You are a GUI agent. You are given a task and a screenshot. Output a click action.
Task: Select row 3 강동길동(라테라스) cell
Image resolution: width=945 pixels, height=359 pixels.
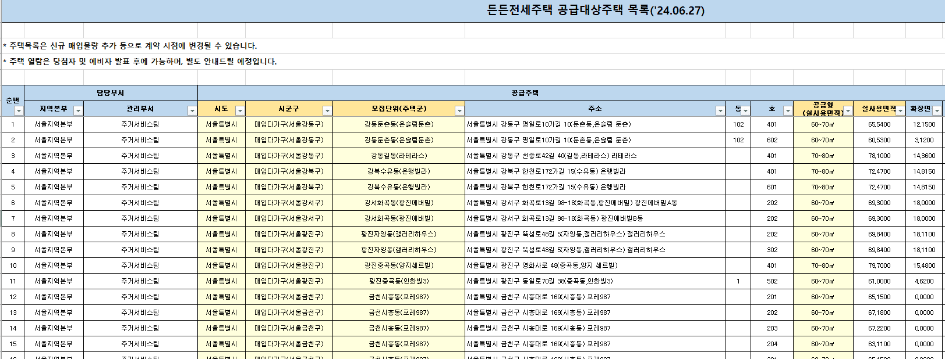[399, 156]
